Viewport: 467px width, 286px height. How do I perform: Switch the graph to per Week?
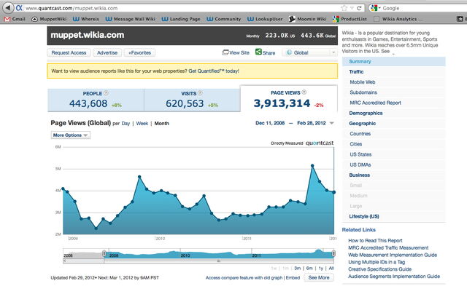[x=142, y=124]
